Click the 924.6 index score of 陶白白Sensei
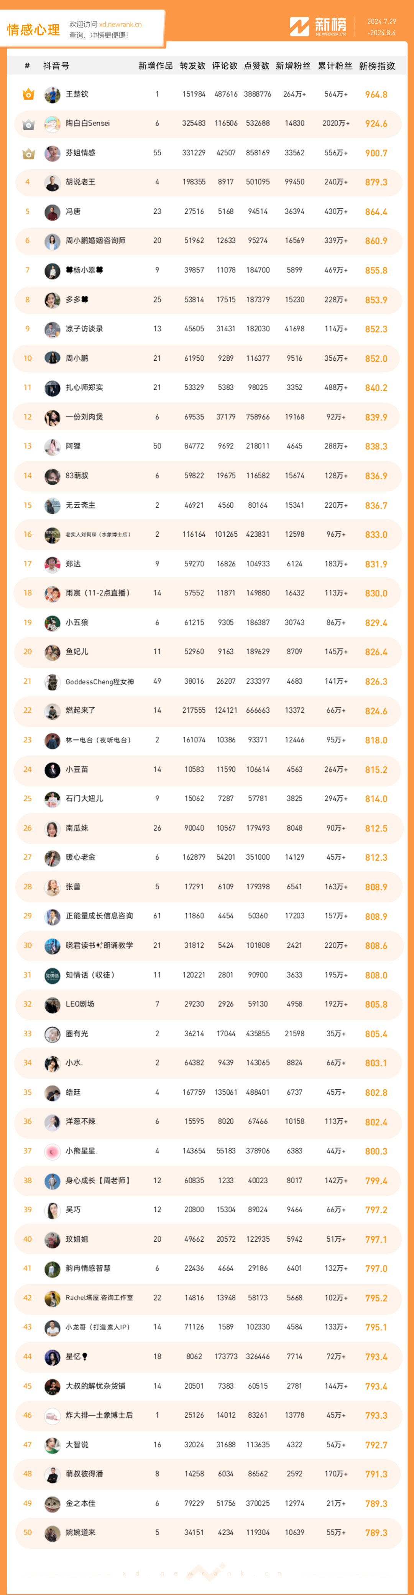This screenshot has height=1595, width=414. click(376, 124)
